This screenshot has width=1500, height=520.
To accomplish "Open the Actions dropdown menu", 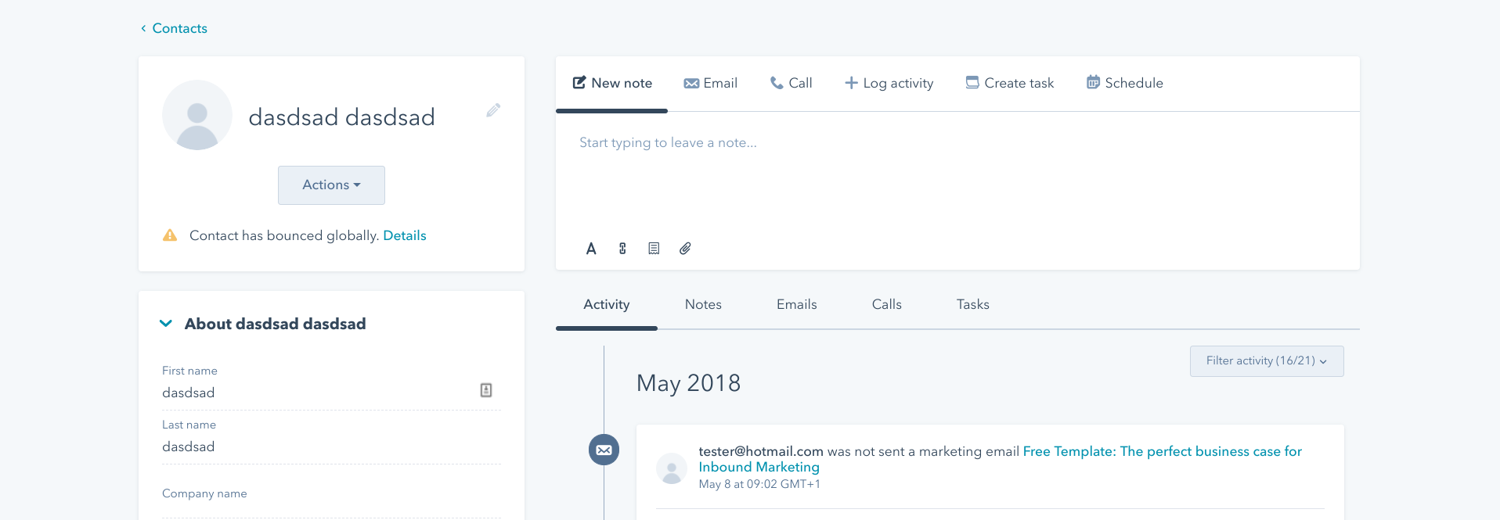I will 331,185.
